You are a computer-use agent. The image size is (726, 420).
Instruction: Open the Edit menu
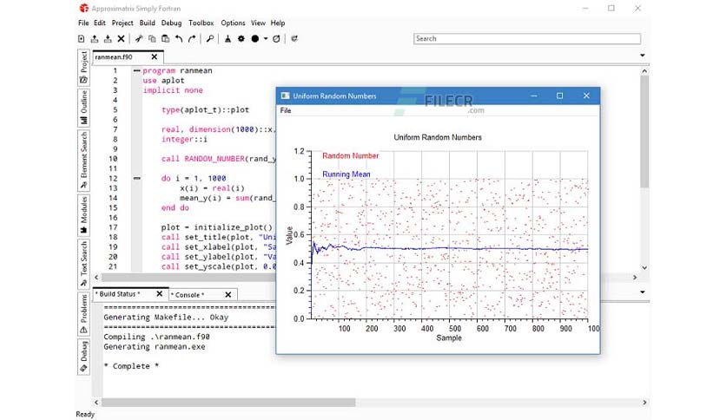tap(100, 23)
